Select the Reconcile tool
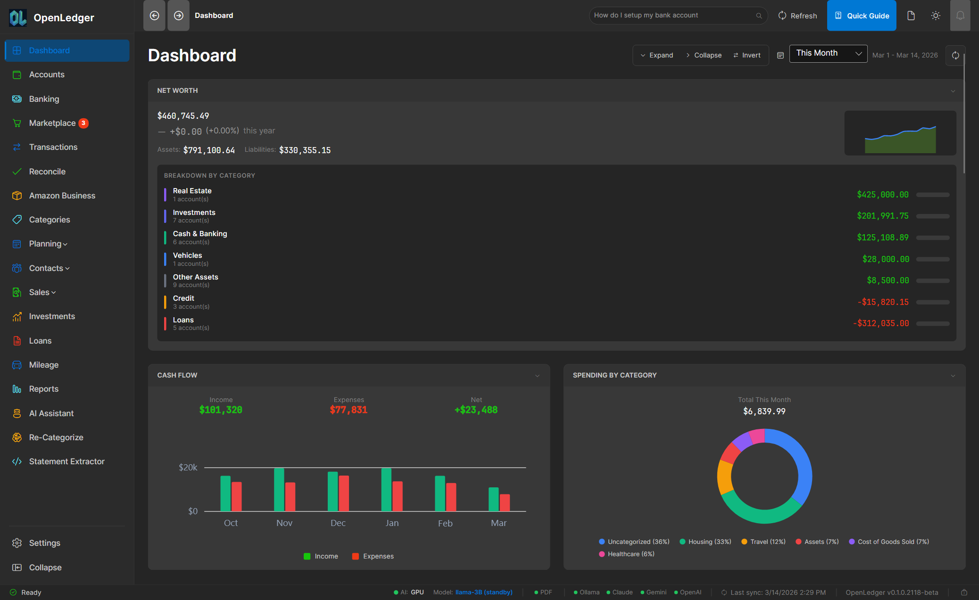This screenshot has height=600, width=979. pos(47,172)
